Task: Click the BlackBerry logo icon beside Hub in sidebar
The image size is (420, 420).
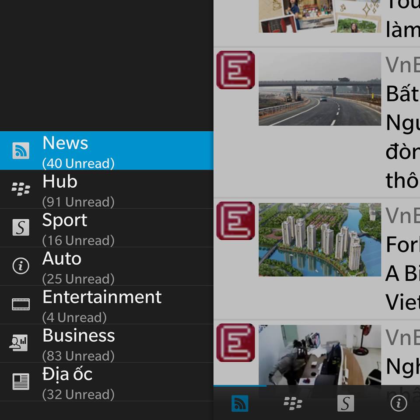Action: click(x=21, y=189)
